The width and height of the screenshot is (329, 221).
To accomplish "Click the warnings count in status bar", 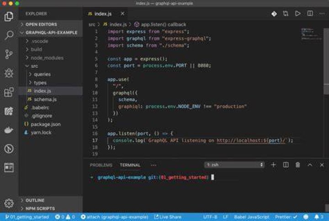I will (70, 217).
